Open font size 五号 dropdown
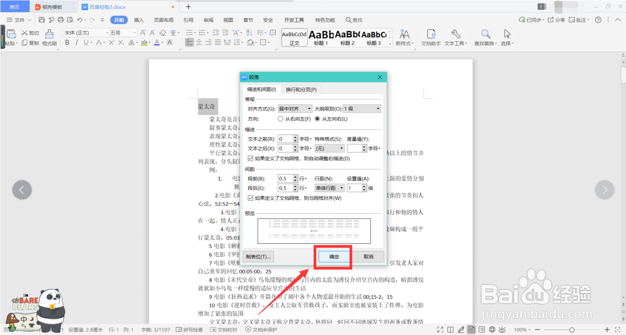Screen dimensions: 626x335 tap(135, 33)
